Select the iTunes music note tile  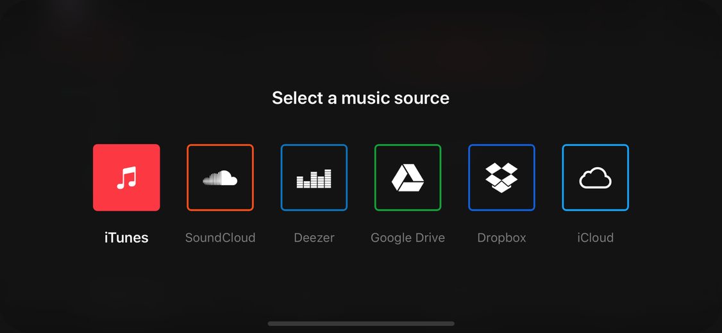click(x=126, y=177)
